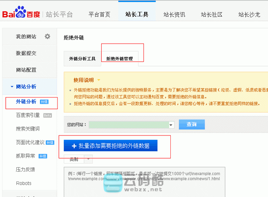Open 站长沙龙 in top navigation
This screenshot has width=268, height=197.
(249, 15)
